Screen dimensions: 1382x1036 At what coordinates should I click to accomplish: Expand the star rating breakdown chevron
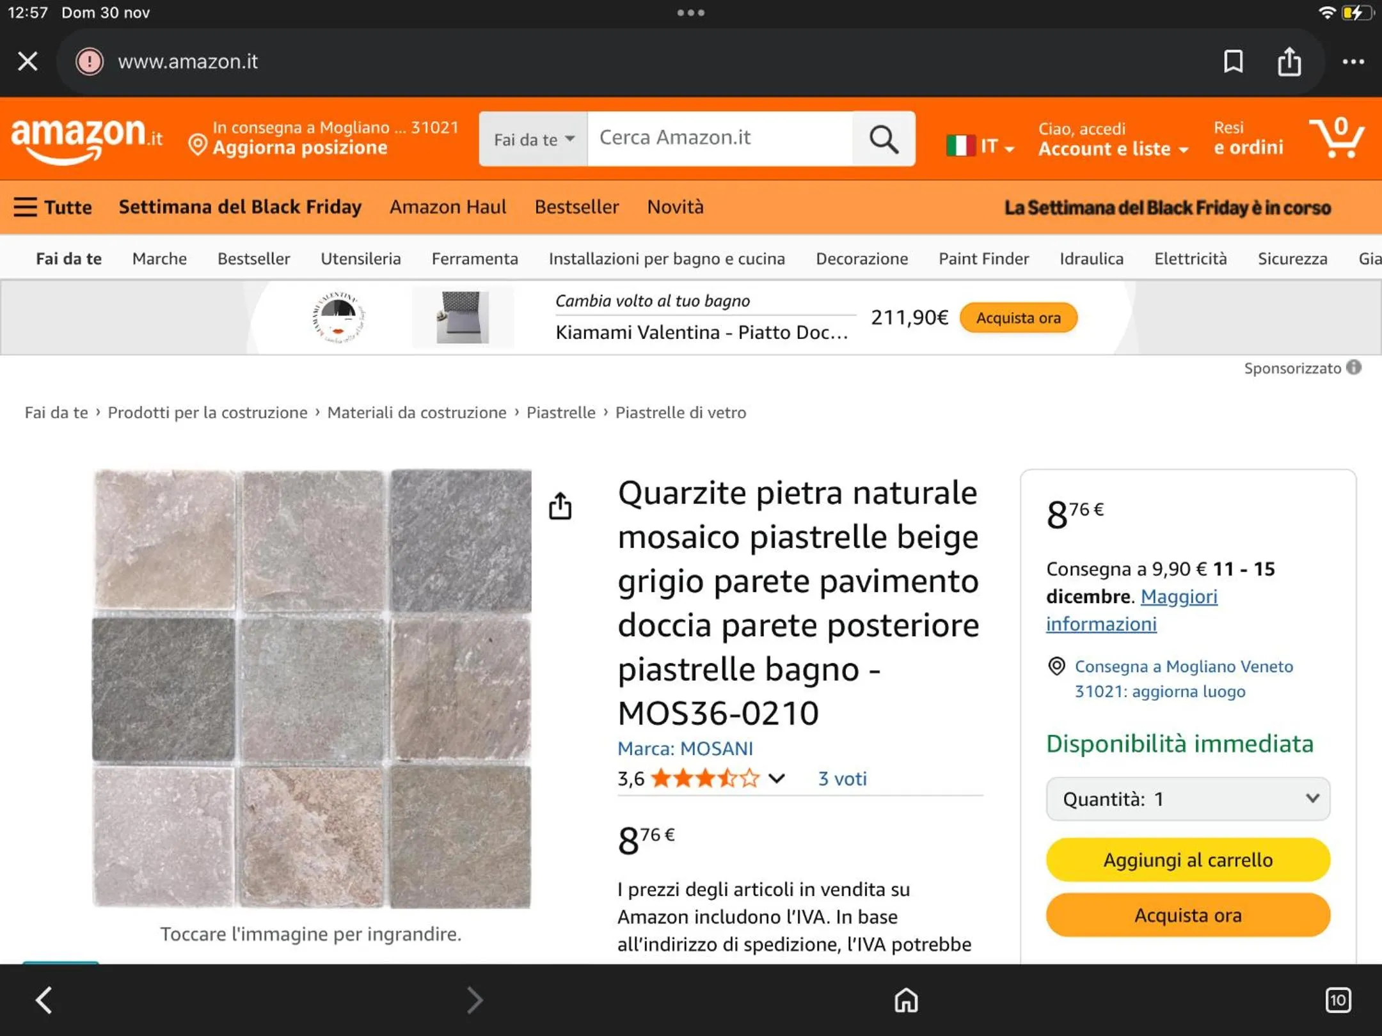[776, 778]
